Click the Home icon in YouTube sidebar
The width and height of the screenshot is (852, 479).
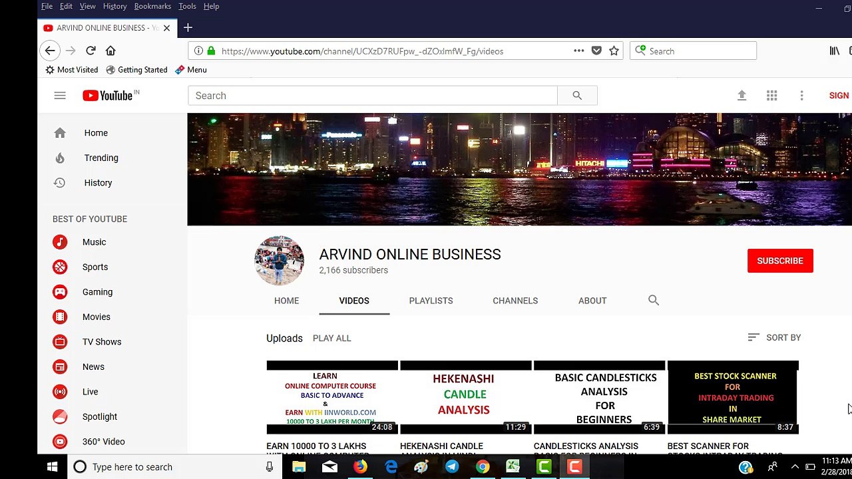60,133
